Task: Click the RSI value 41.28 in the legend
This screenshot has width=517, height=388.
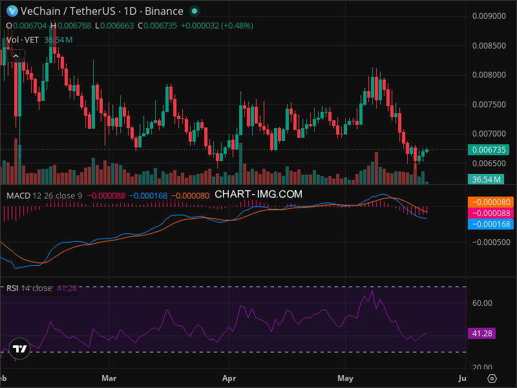Action: [67, 288]
